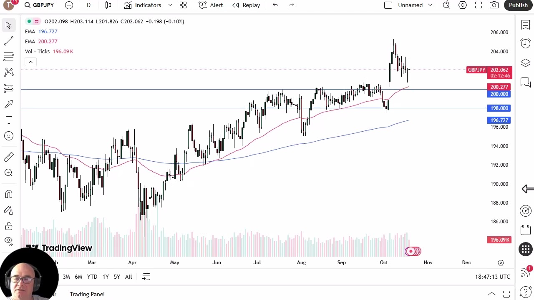Toggle drawings visibility eye icon
534x300 pixels.
coord(8,240)
